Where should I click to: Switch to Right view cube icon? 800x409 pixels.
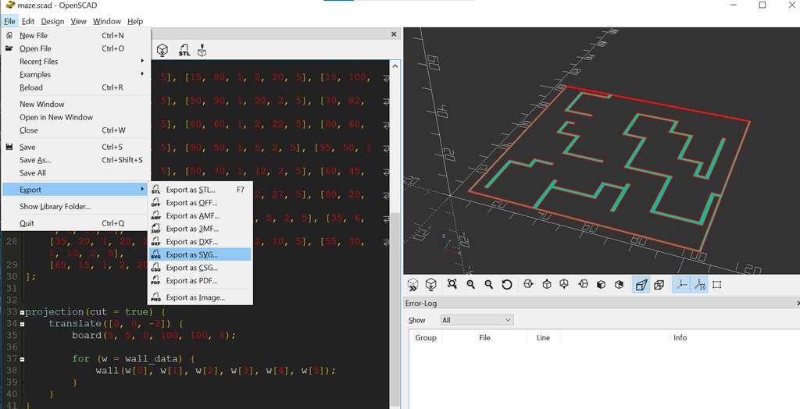point(528,285)
